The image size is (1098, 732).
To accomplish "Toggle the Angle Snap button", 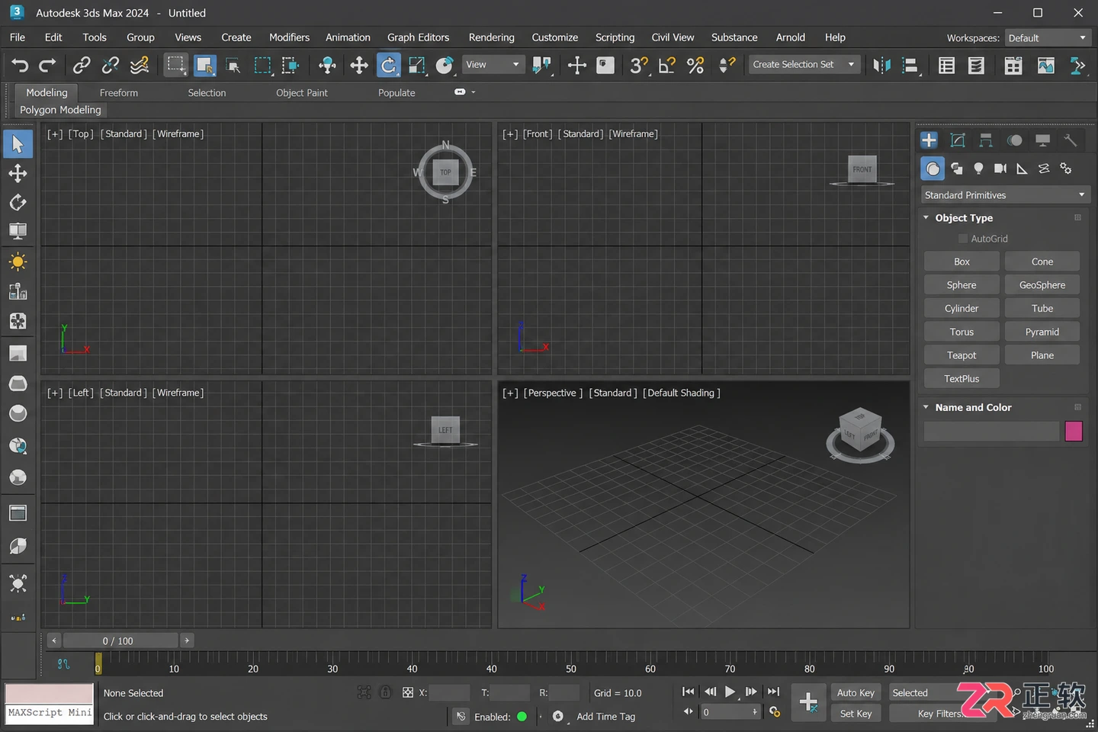I will click(x=667, y=66).
